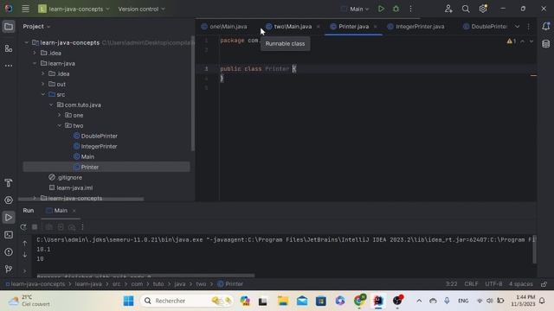Collapse the two package
554x311 pixels.
pyautogui.click(x=60, y=125)
